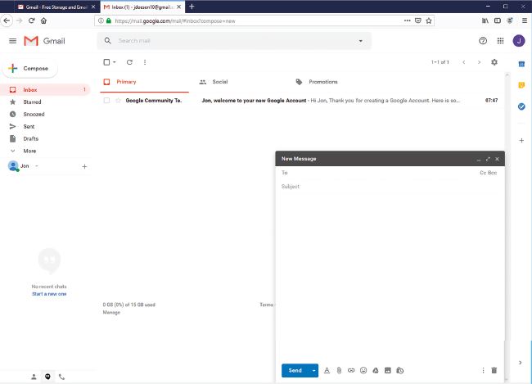Attach a file using the paperclip icon
Image resolution: width=532 pixels, height=384 pixels.
pos(339,371)
